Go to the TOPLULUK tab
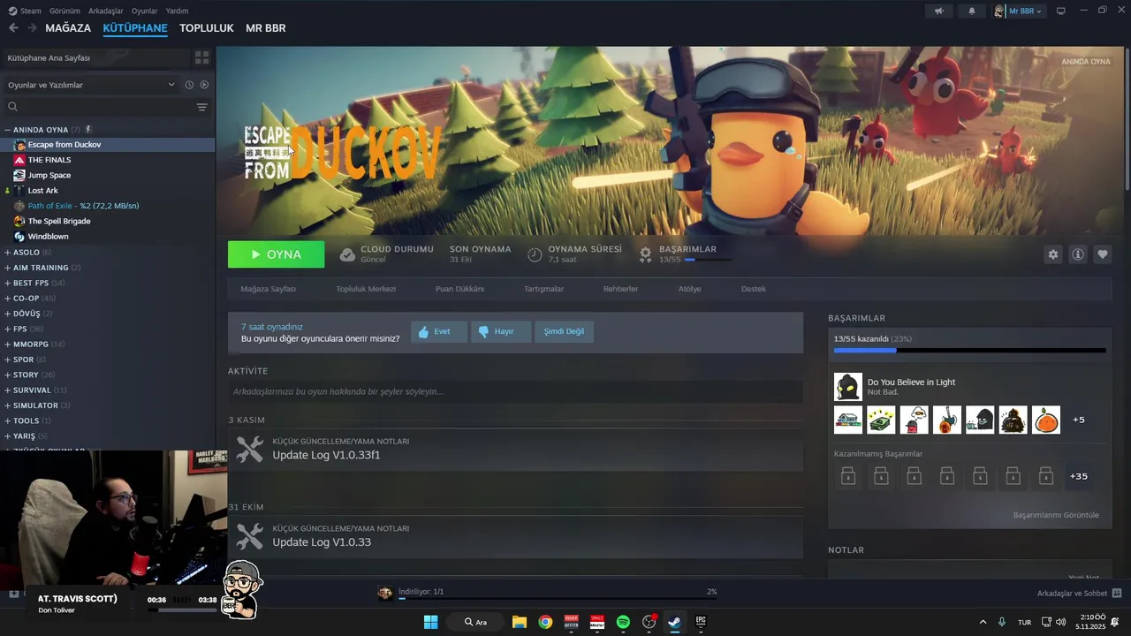1131x636 pixels. 206,28
